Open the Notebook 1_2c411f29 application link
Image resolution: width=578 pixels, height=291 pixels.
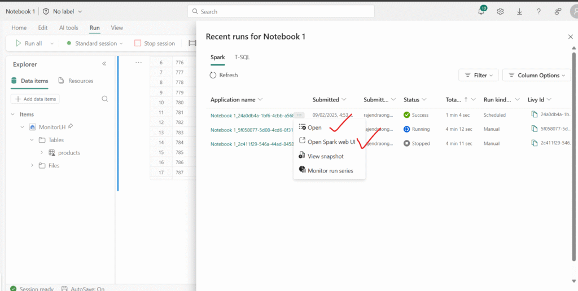(252, 144)
